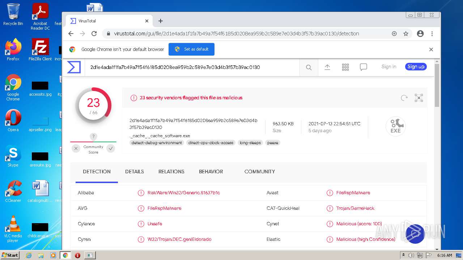Open the upload file icon
Screen dimensions: 463x260
point(327,67)
